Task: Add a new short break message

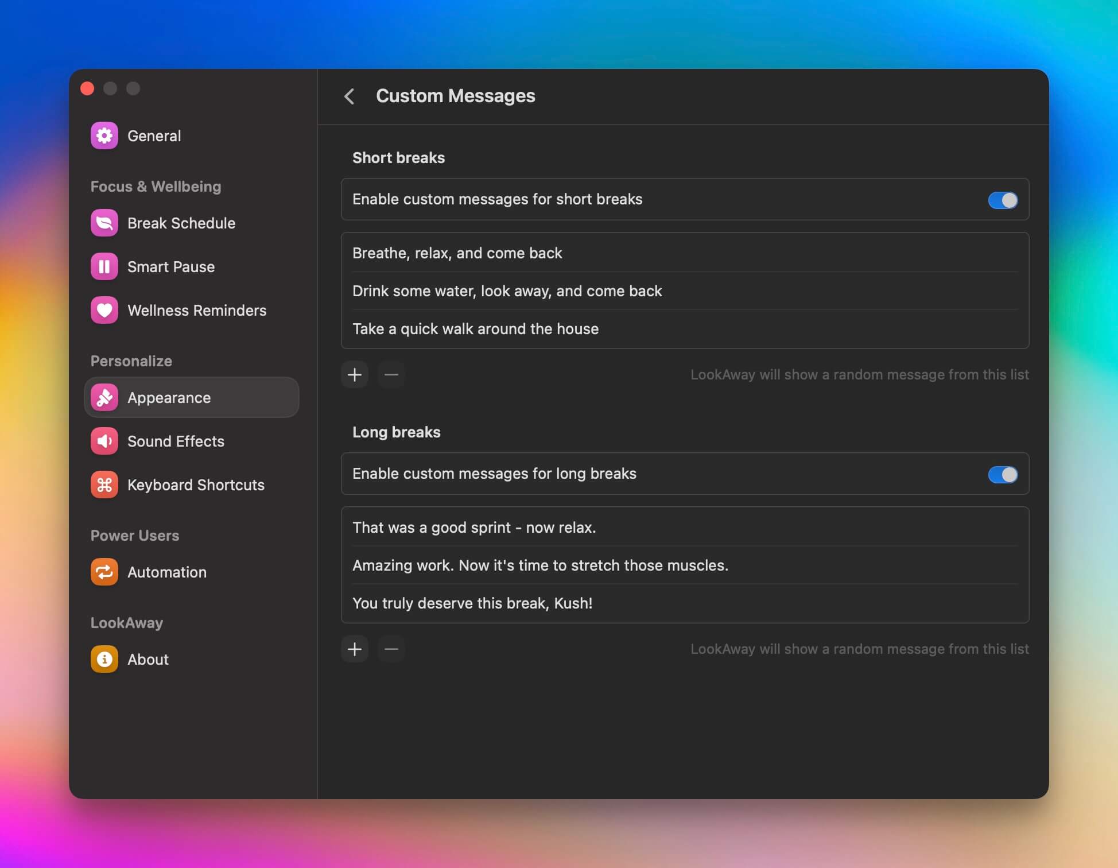Action: pos(355,374)
